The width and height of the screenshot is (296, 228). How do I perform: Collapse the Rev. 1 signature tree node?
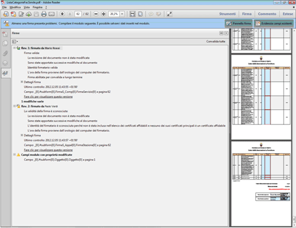[14, 48]
